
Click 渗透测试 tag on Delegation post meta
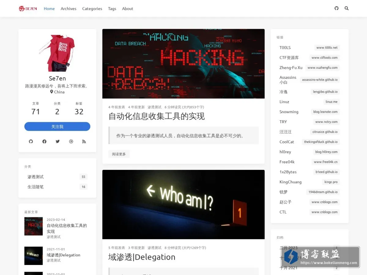(x=154, y=248)
